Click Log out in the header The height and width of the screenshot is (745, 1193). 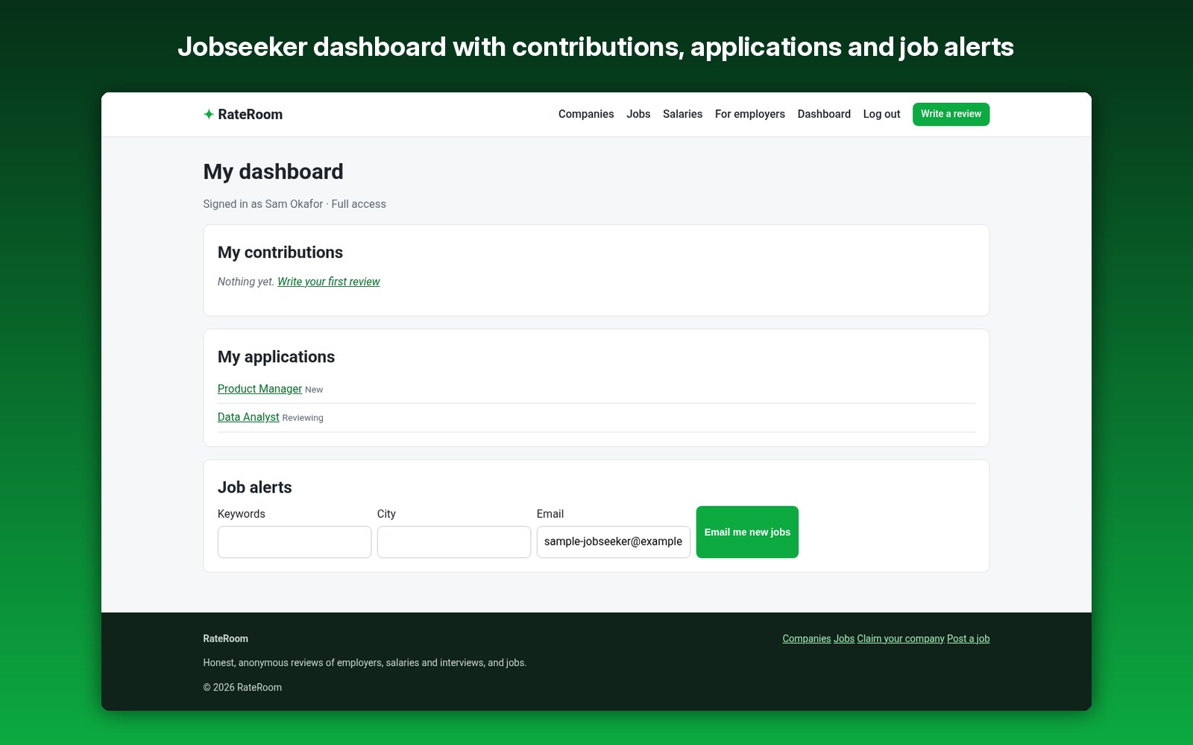(x=881, y=114)
